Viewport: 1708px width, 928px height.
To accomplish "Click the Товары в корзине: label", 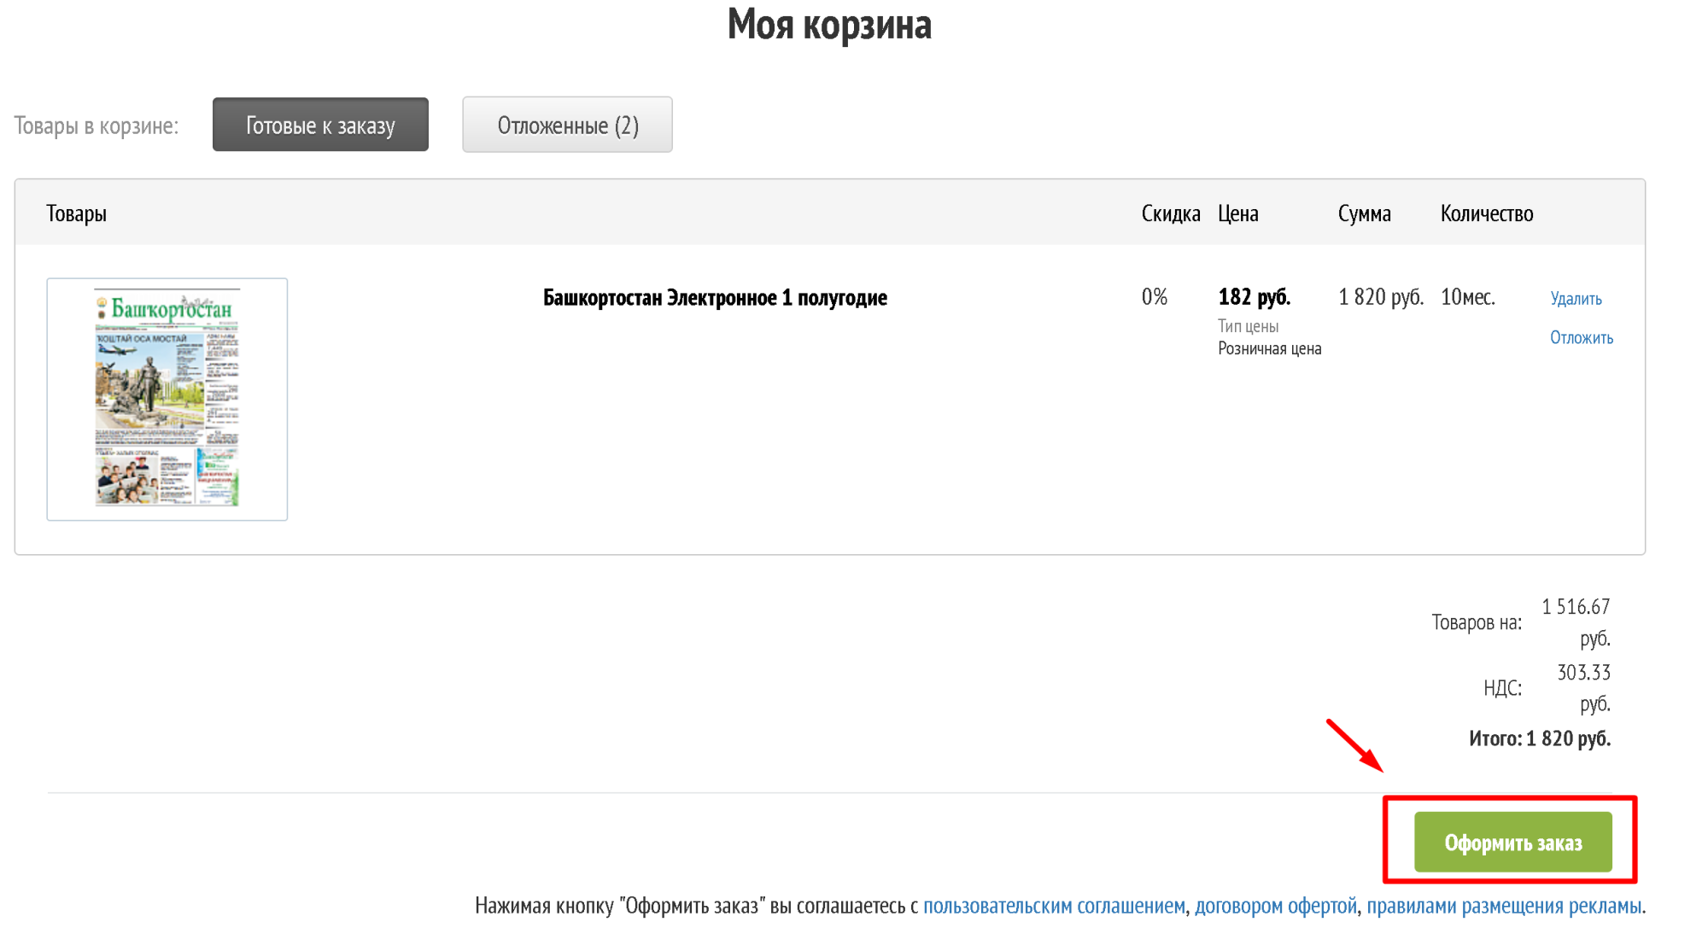I will 97,125.
